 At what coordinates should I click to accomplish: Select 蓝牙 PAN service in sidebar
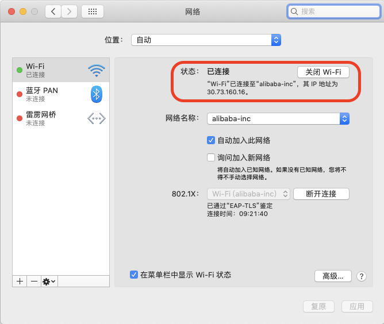pos(61,94)
